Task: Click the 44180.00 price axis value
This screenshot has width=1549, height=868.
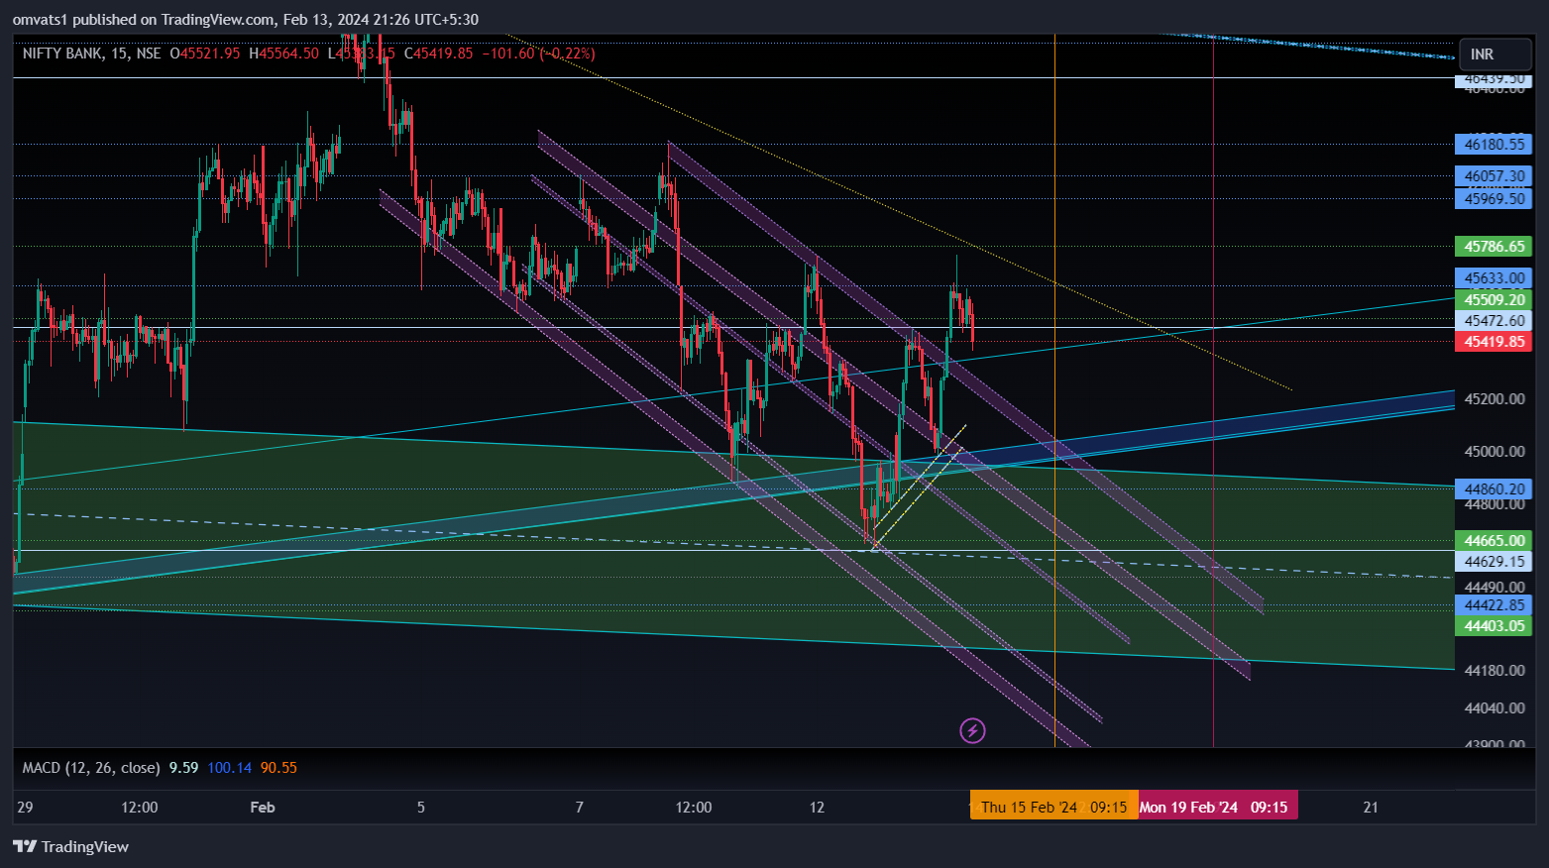Action: click(x=1494, y=671)
